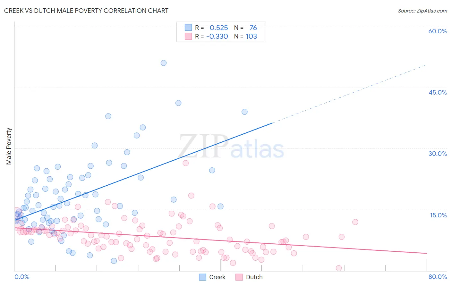Click the Male Poverty axis title
The image size is (451, 286).
9,146
